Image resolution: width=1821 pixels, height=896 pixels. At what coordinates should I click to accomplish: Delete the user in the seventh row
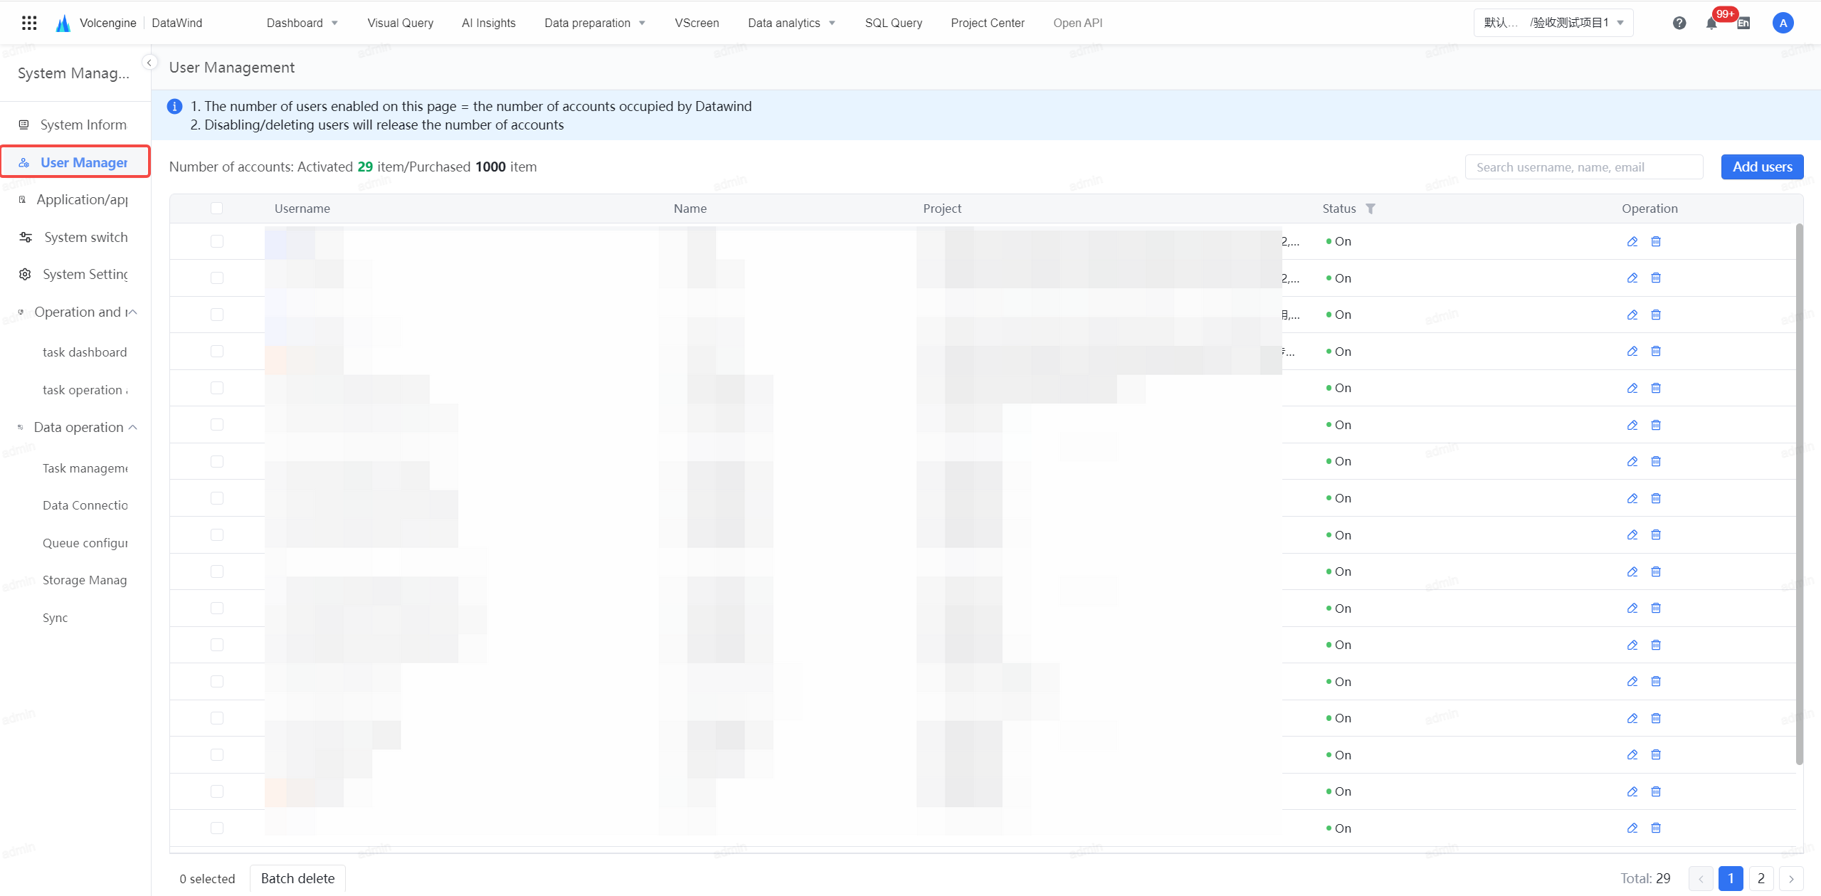(1656, 461)
